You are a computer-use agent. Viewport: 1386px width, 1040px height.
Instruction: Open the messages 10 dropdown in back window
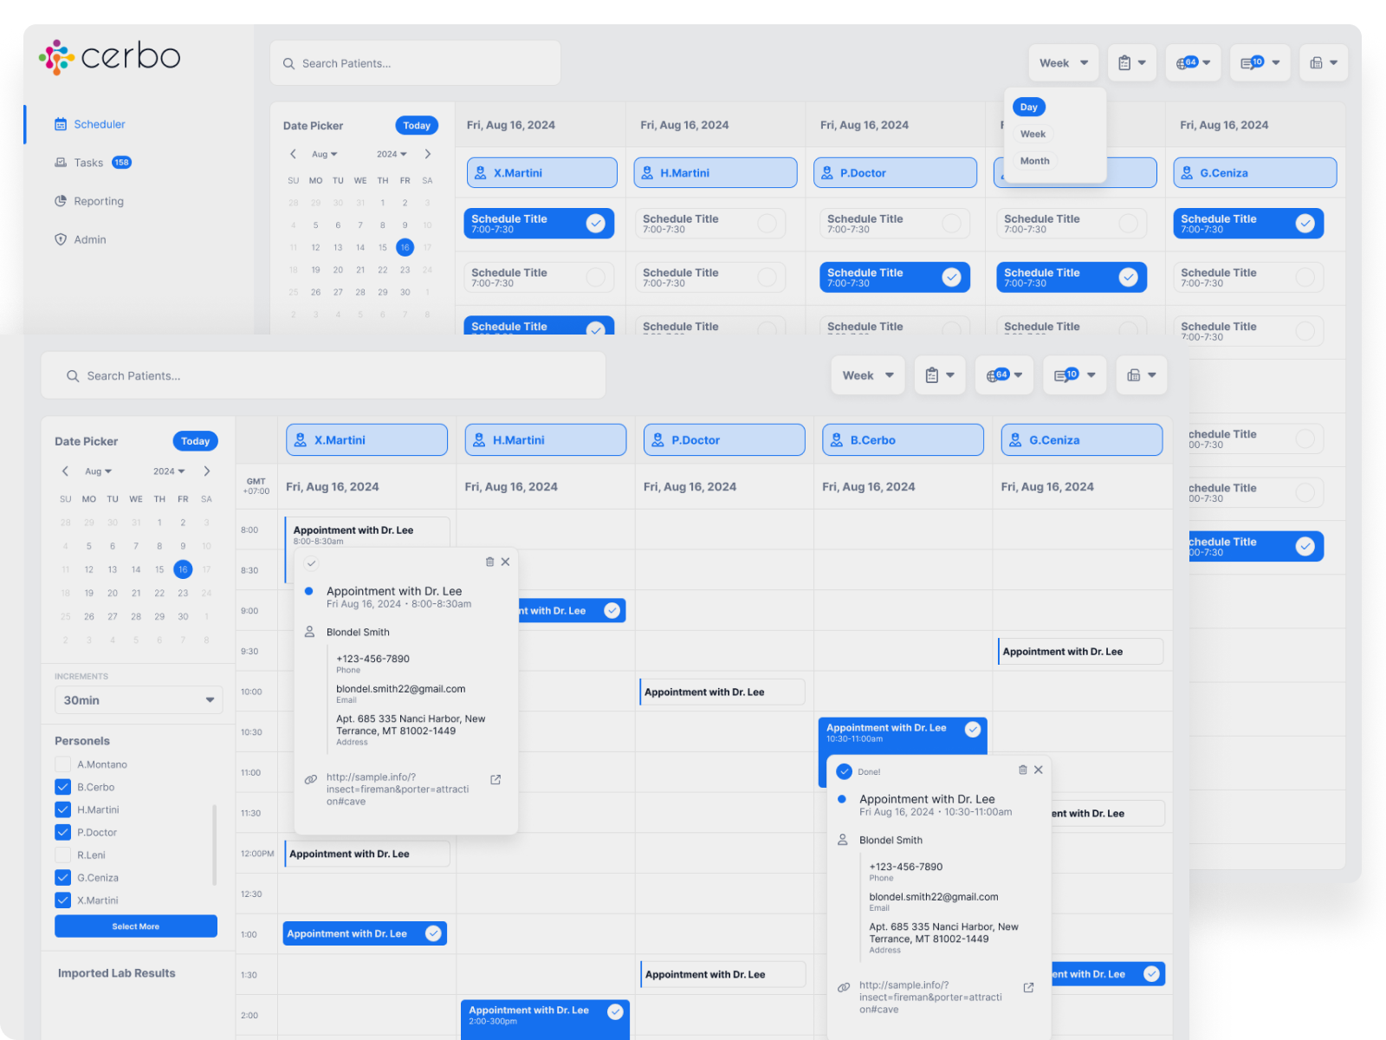(1260, 63)
